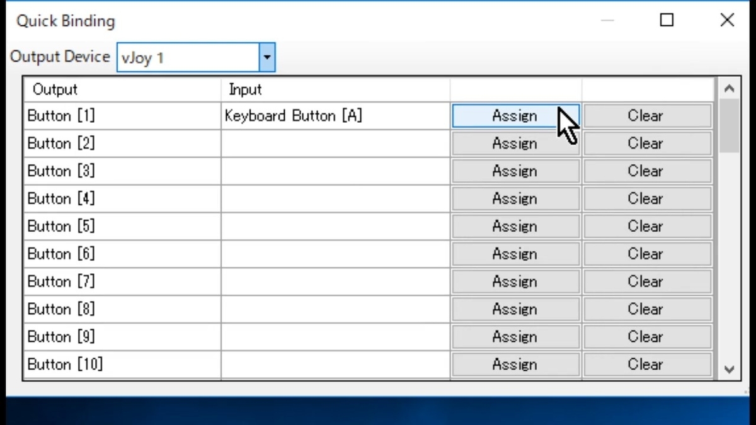Clear binding for Button [1]
The height and width of the screenshot is (425, 756).
647,116
